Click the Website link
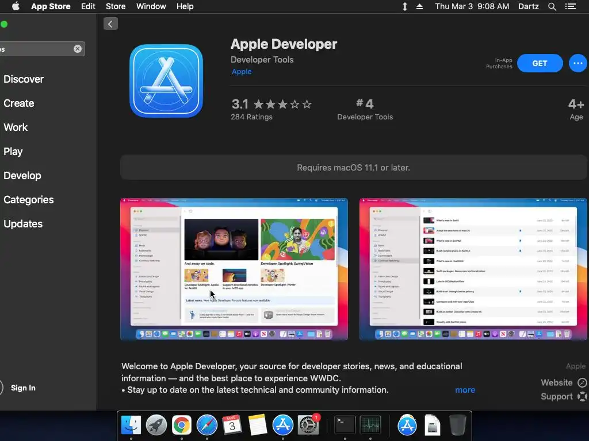 557,382
